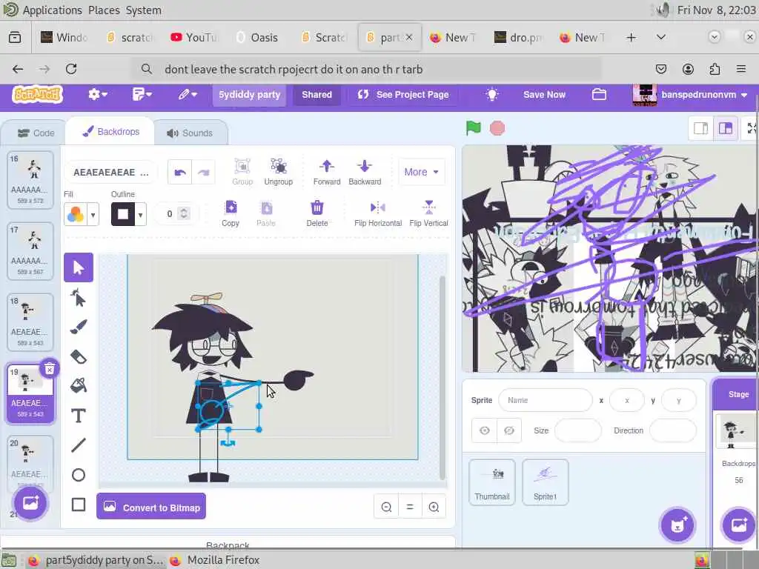Switch to the Backdrops tab
Screen dimensions: 759x569
[x=111, y=132]
